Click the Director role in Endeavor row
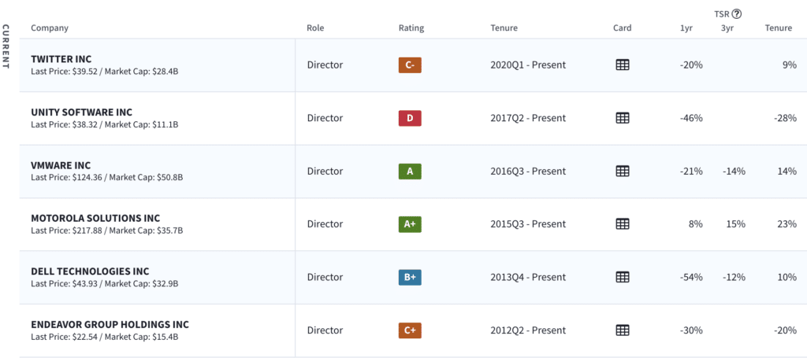Screen dimensions: 807x358 tap(325, 330)
